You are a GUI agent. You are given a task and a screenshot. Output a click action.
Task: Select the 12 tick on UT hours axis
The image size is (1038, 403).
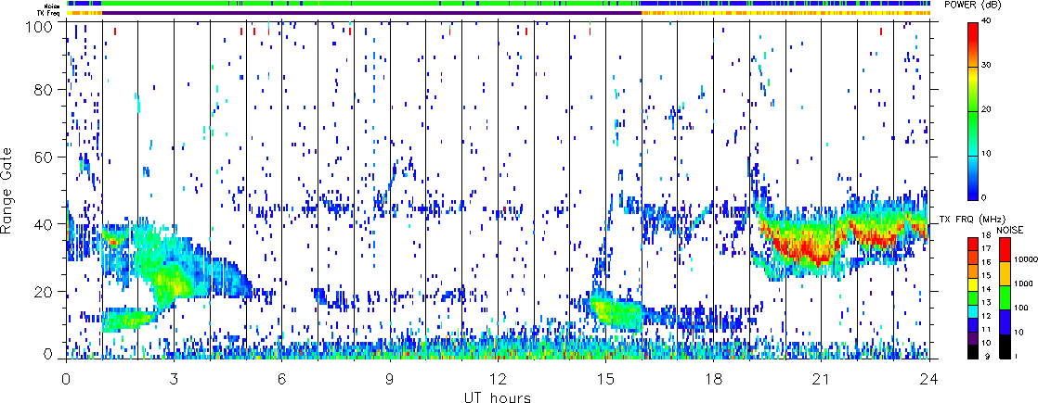[x=497, y=379]
